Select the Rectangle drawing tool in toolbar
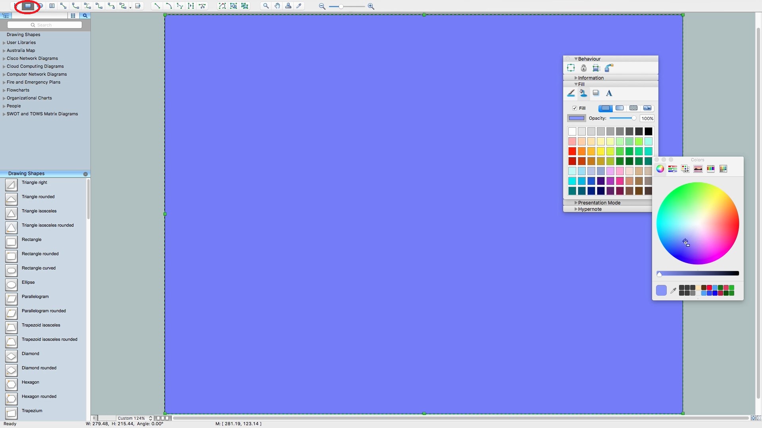 coord(28,6)
